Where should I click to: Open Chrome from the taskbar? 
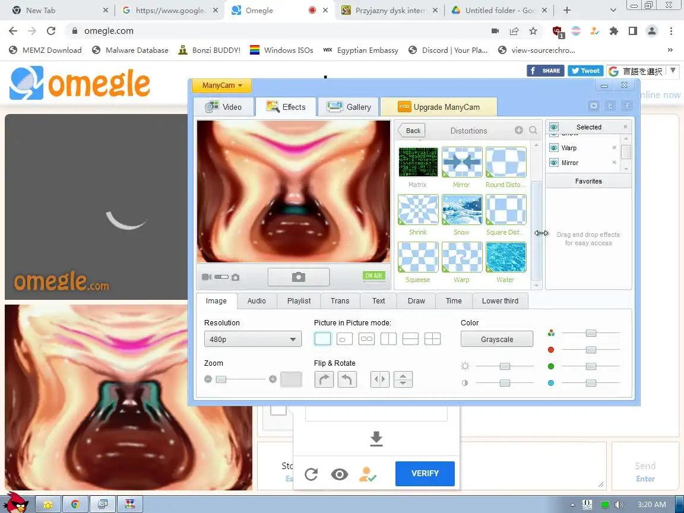(75, 505)
